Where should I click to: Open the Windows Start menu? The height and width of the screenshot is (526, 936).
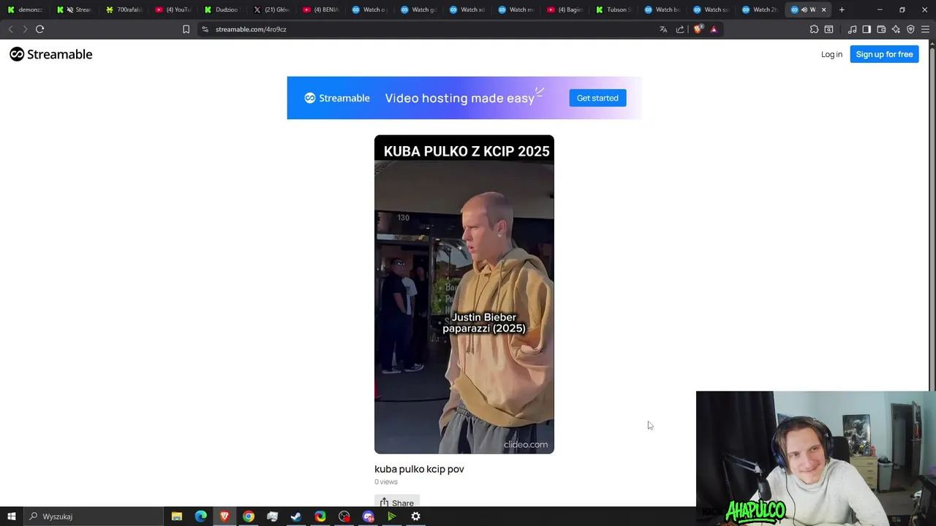pos(11,517)
